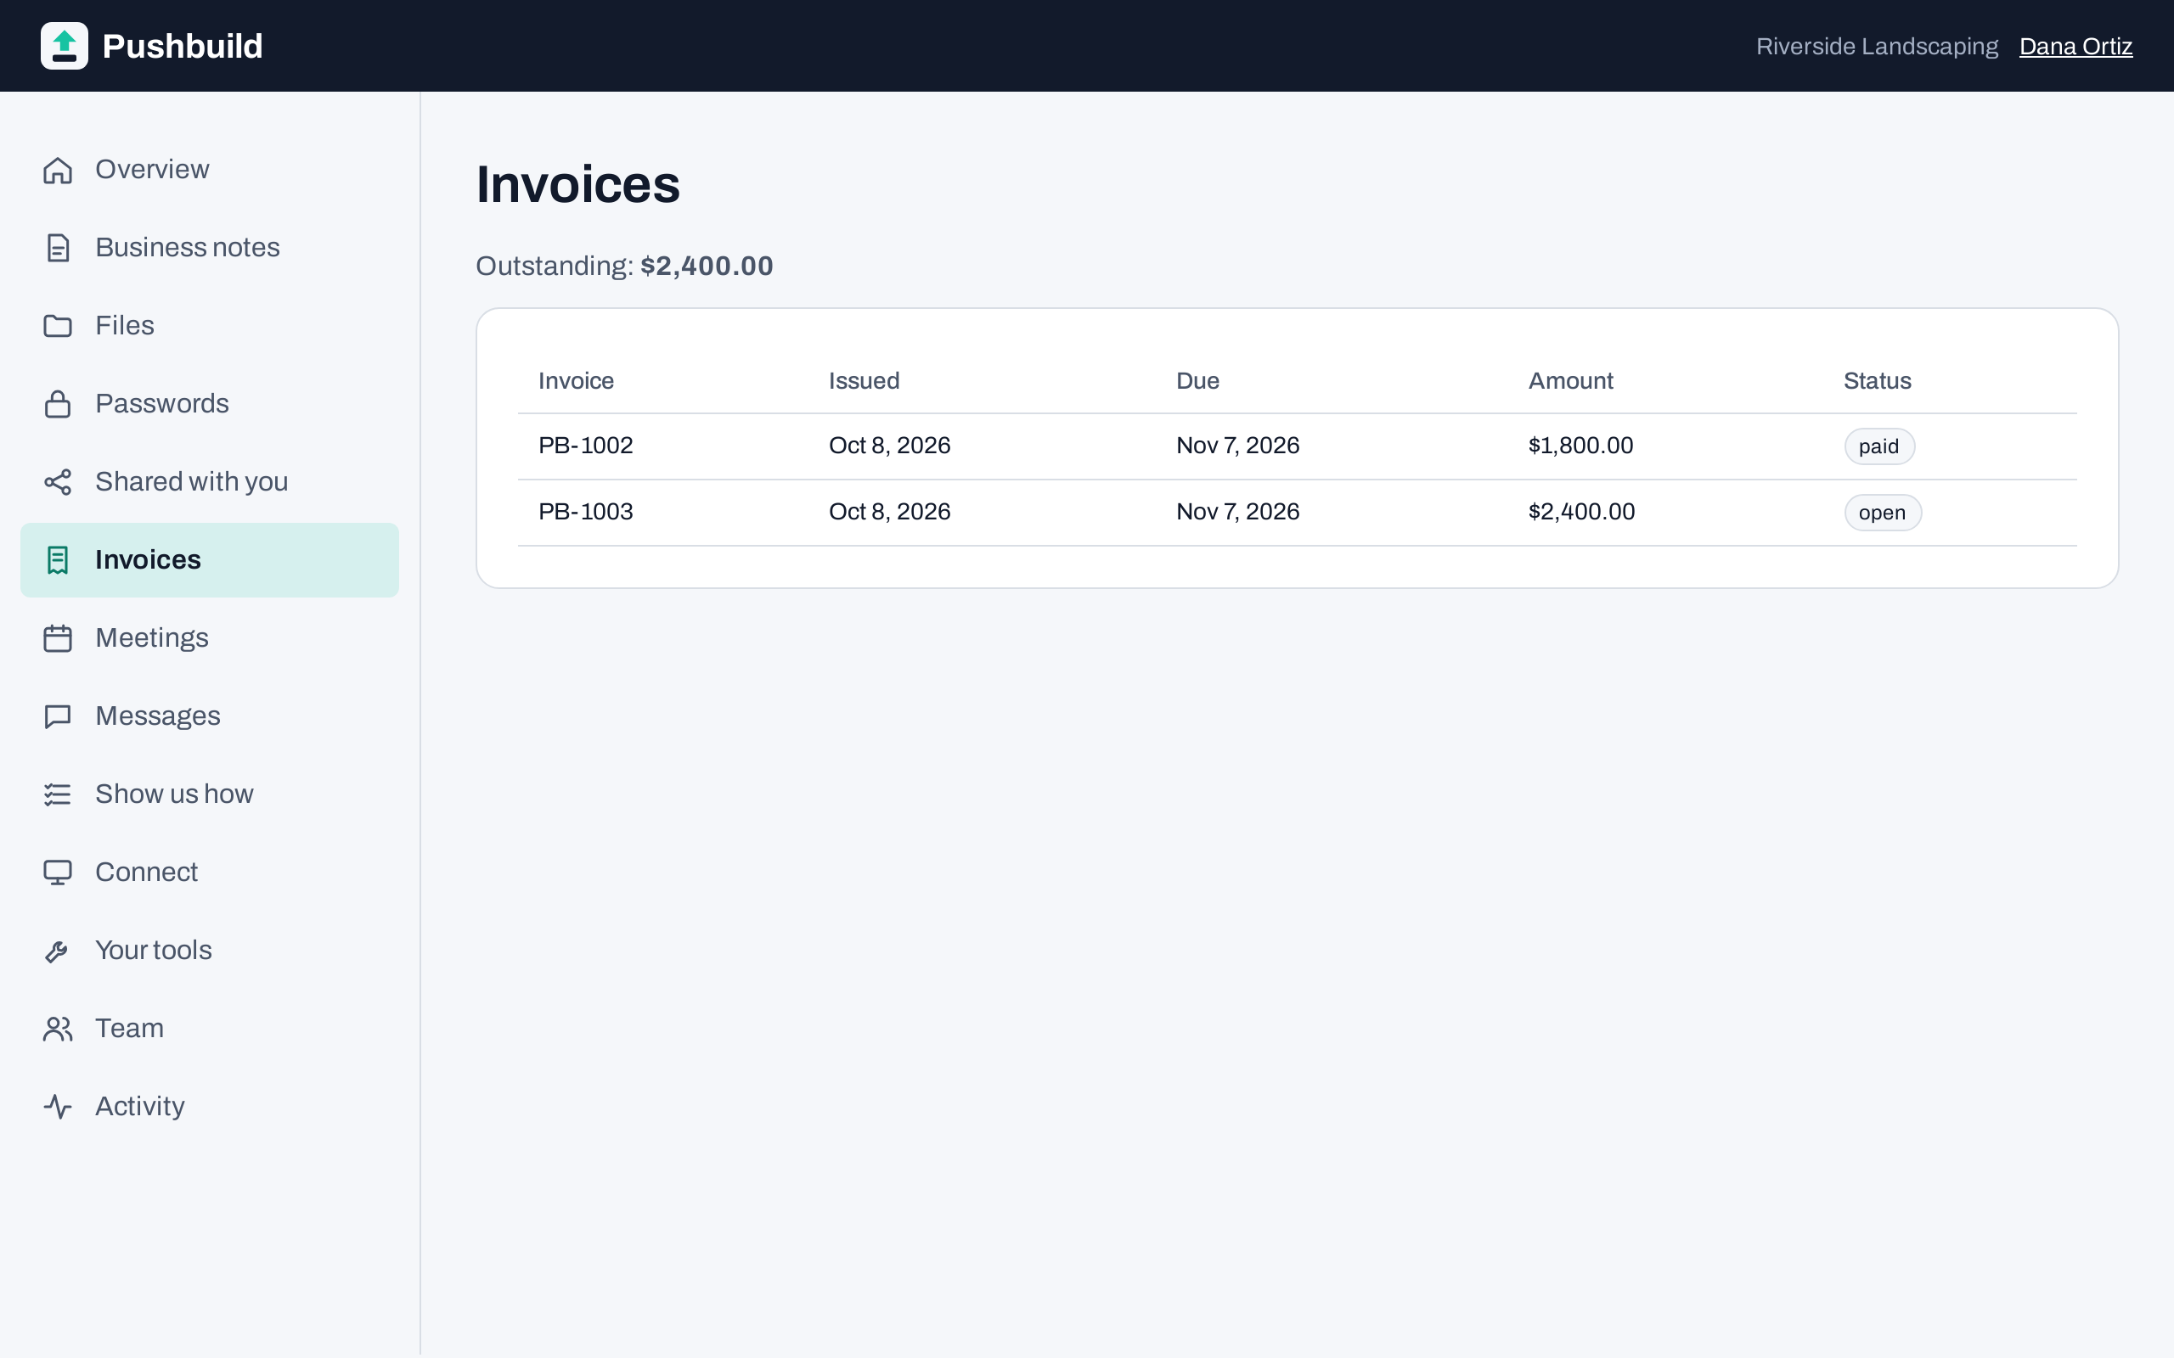Screen dimensions: 2174x1358
Task: Click the Connect monitor icon
Action: (58, 873)
